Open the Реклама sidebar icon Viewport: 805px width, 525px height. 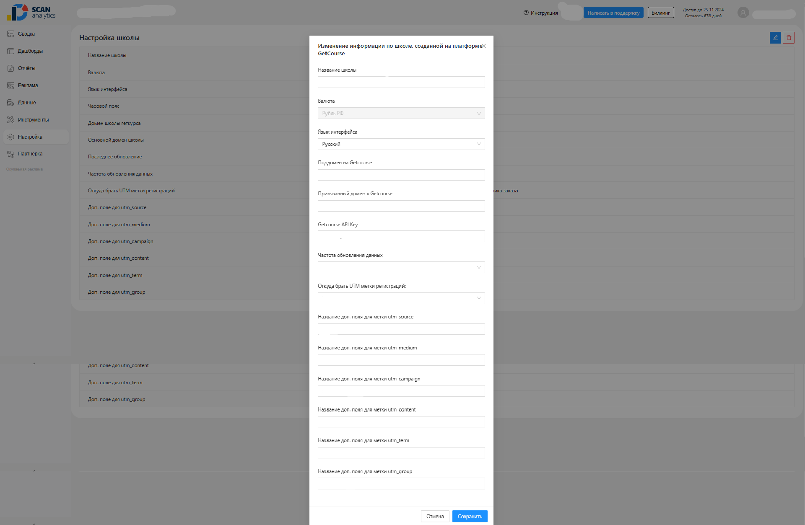pos(11,85)
